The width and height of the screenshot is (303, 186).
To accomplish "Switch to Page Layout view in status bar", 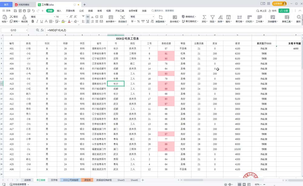I will tap(244, 184).
